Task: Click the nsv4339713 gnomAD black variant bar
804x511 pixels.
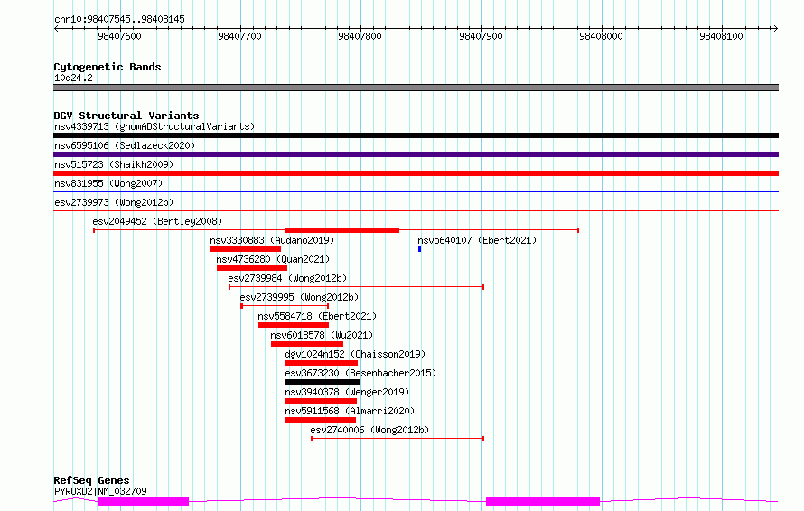Action: pos(416,135)
